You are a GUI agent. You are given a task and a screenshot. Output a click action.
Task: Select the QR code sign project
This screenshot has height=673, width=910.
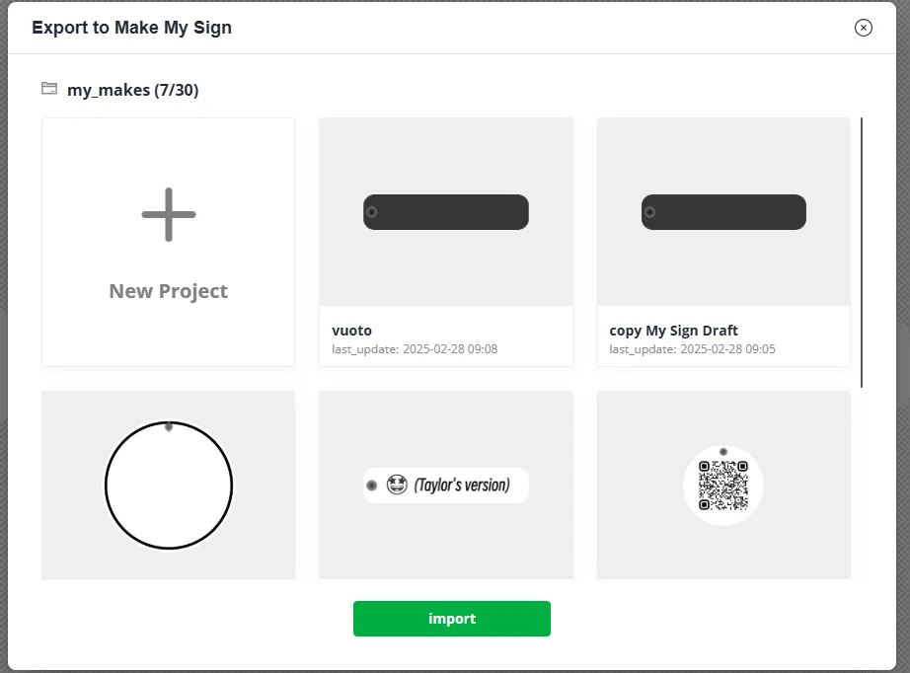coord(723,486)
